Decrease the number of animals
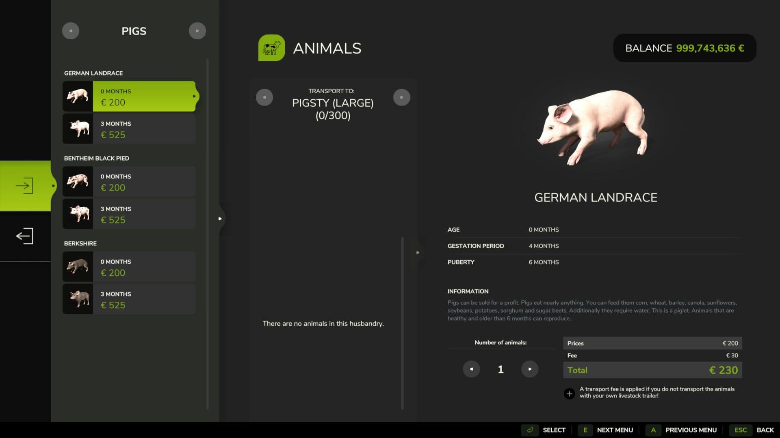780x438 pixels. pos(471,369)
